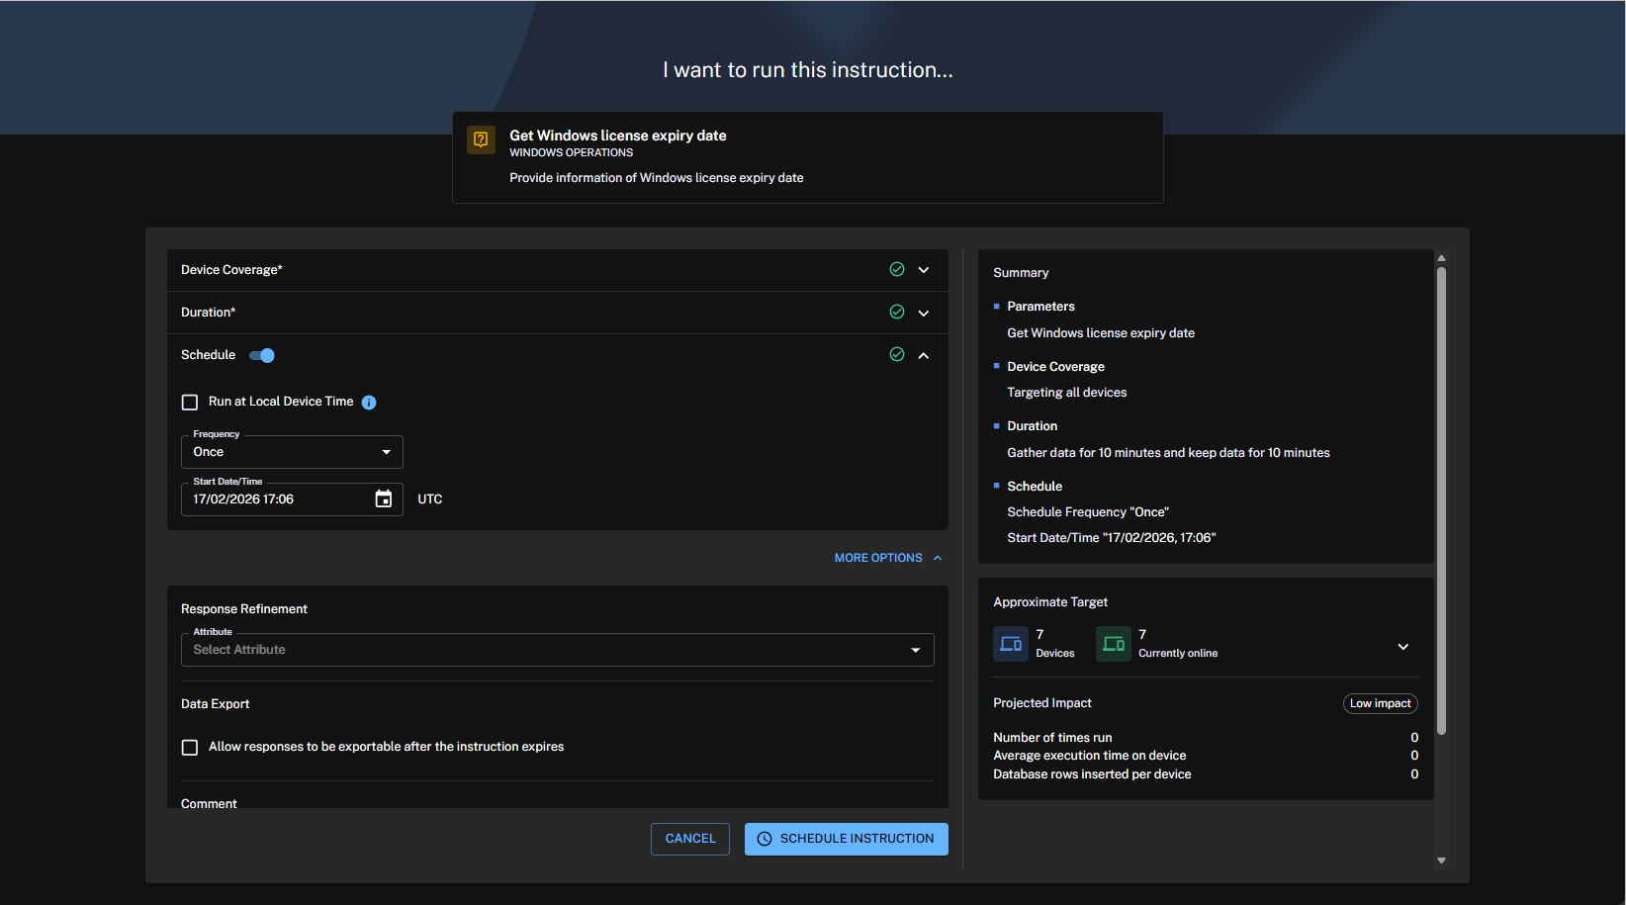Viewport: 1626px width, 905px height.
Task: Click the instruction question-mark icon
Action: [x=481, y=139]
